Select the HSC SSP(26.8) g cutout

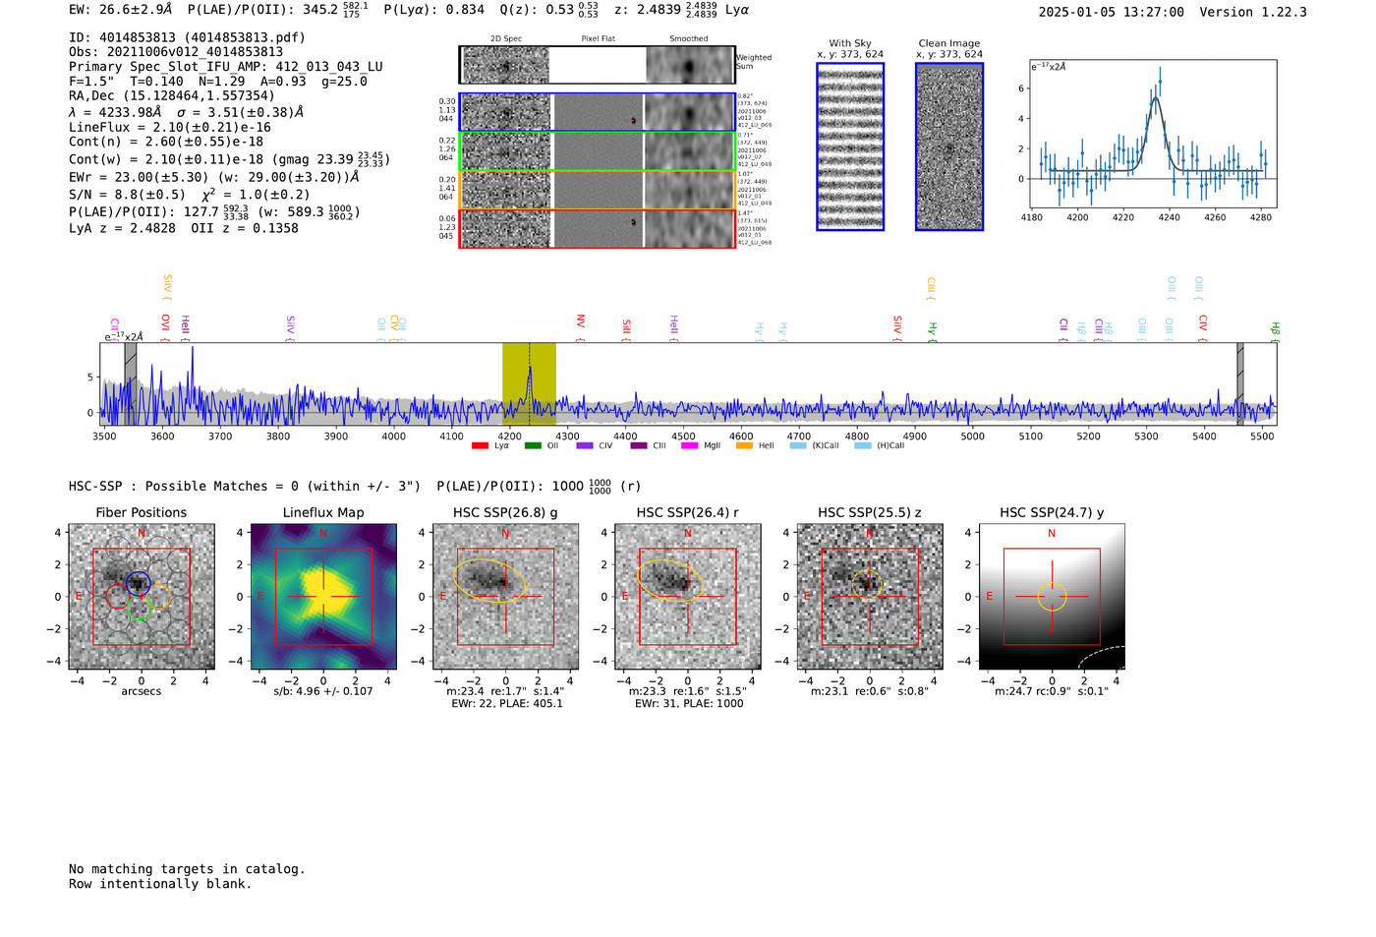click(x=505, y=597)
